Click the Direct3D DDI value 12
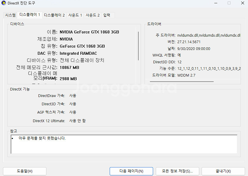 coord(179,62)
